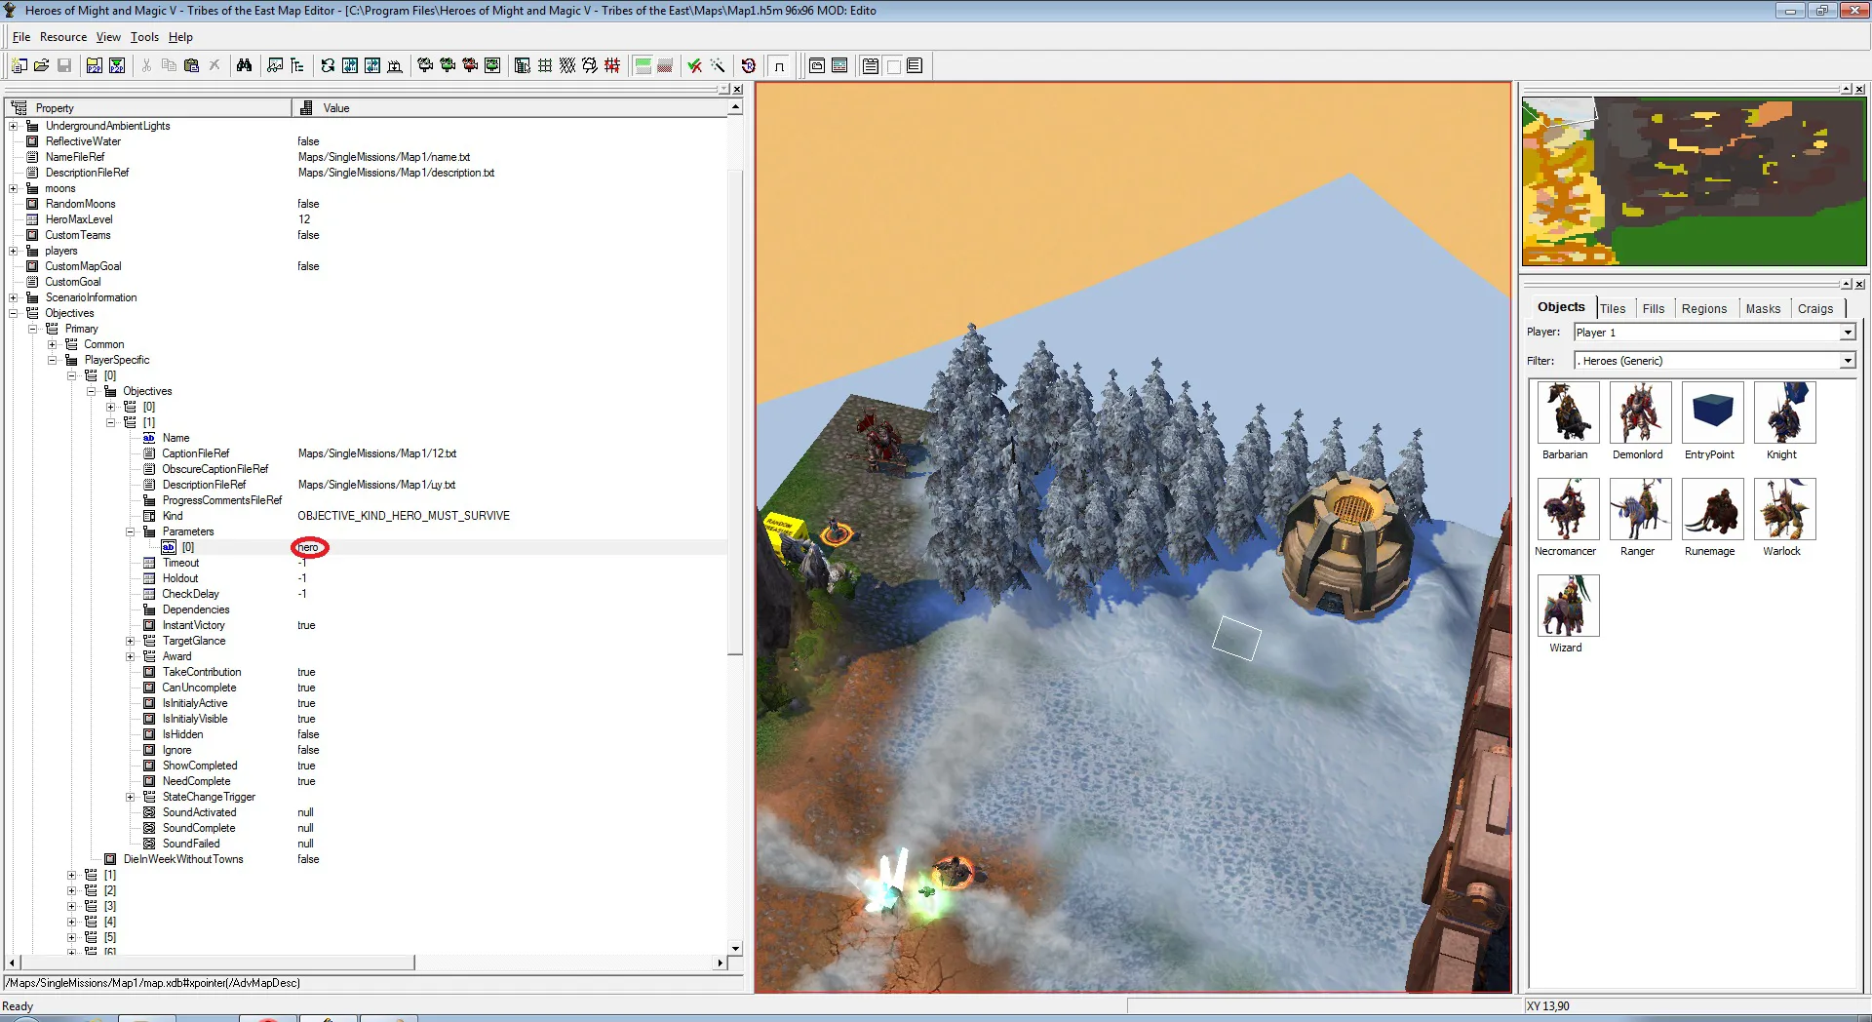
Task: Pin the property panel
Action: 723,89
